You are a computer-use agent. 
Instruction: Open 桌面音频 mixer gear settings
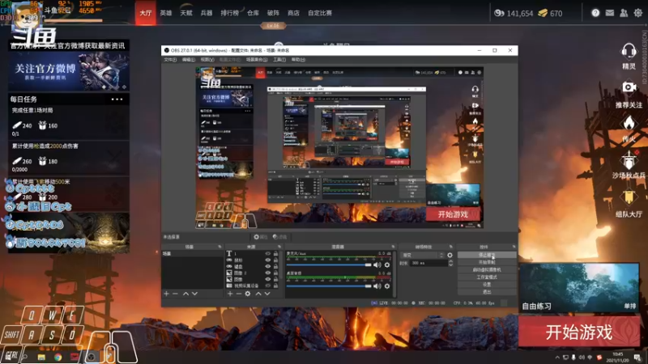[x=387, y=286]
